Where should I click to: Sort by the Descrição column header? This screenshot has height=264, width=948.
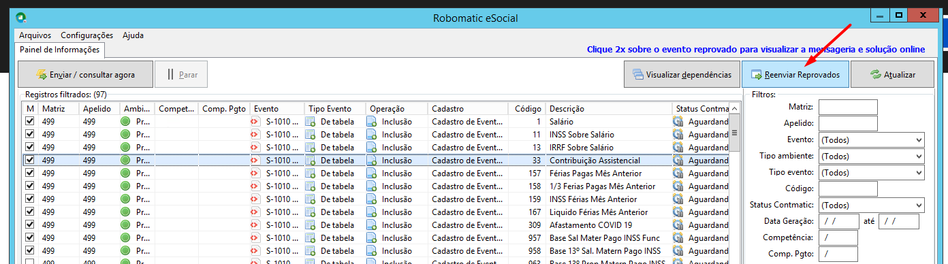tap(608, 109)
